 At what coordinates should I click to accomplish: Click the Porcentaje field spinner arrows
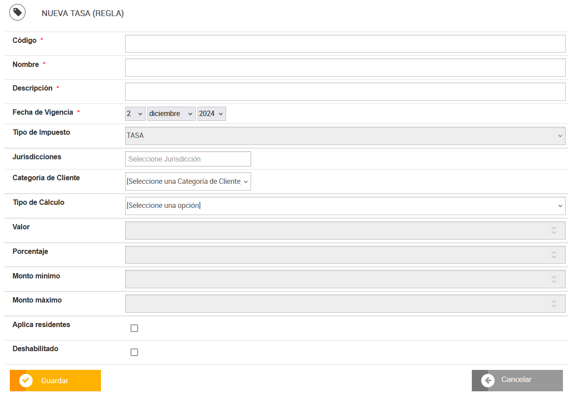click(x=554, y=255)
